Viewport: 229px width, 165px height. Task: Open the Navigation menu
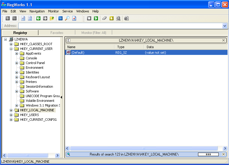click(x=37, y=11)
